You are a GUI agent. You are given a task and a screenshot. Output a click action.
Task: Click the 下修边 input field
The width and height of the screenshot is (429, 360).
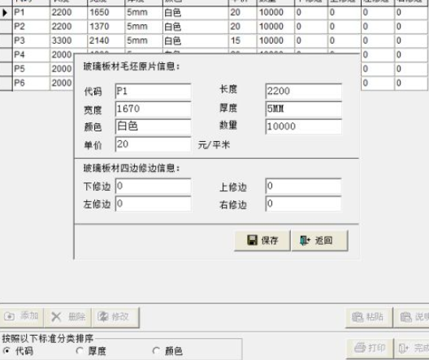coord(154,186)
